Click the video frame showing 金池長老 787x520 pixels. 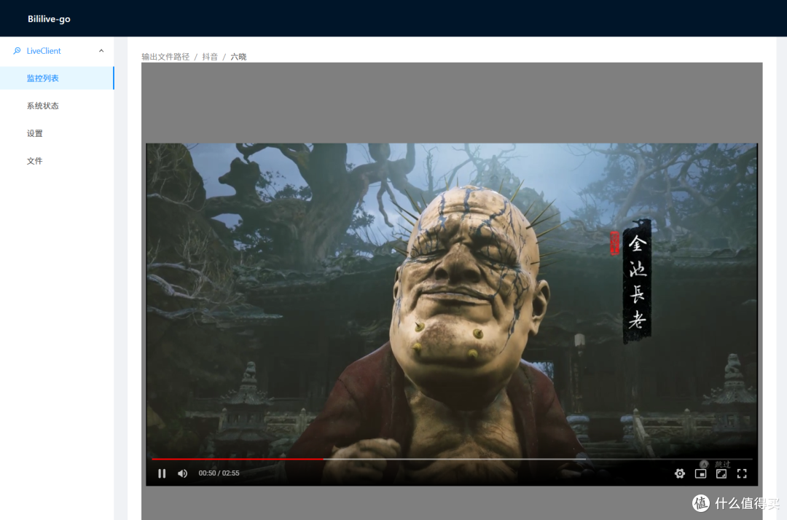tap(452, 301)
